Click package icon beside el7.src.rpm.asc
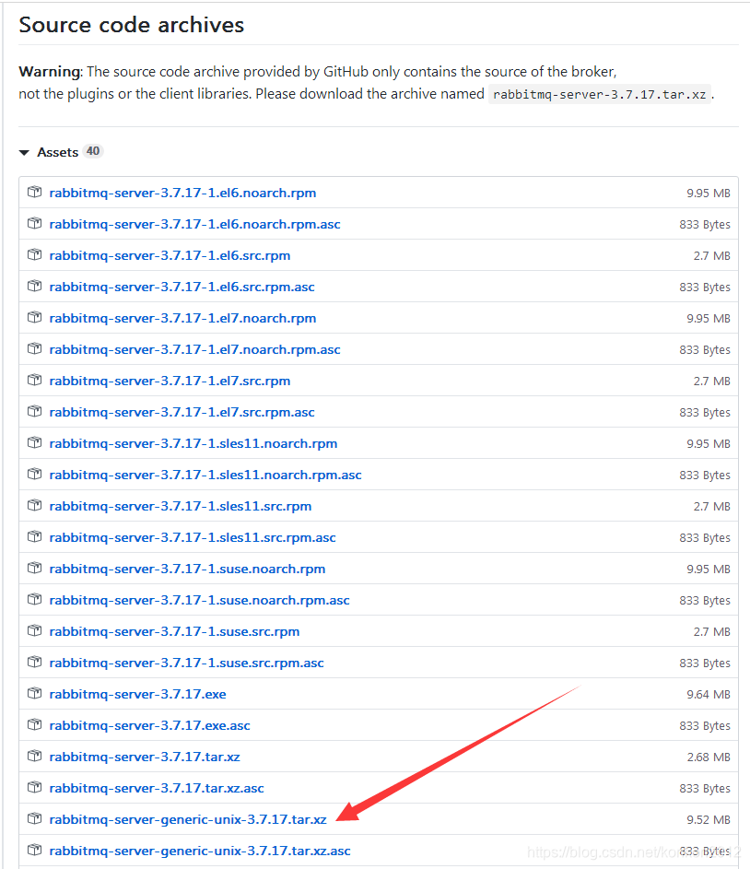Screen dimensions: 750x869 pyautogui.click(x=34, y=411)
